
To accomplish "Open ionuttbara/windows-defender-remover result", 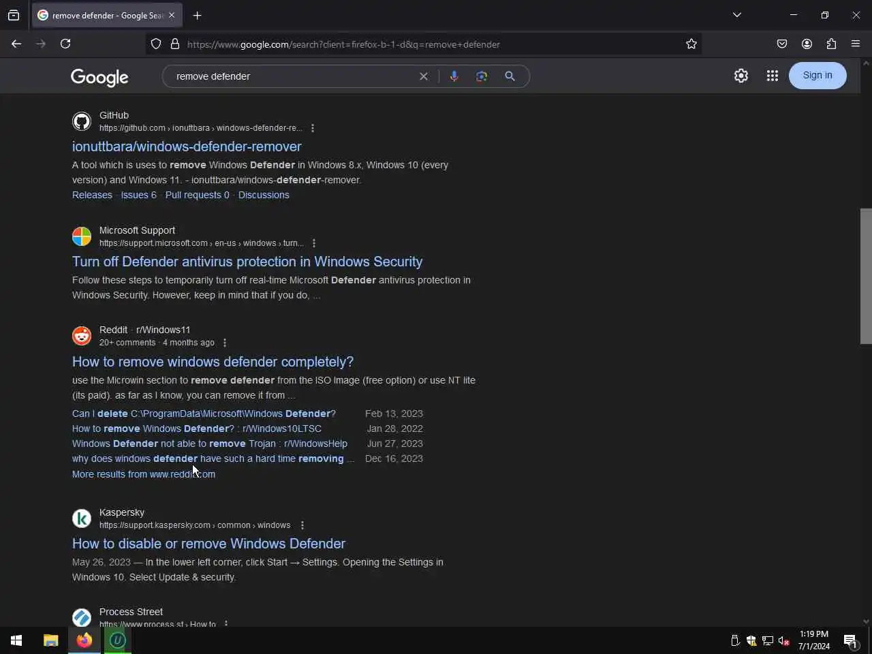I will click(x=187, y=146).
